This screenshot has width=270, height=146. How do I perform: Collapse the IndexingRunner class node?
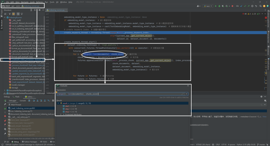click(x=5, y=17)
